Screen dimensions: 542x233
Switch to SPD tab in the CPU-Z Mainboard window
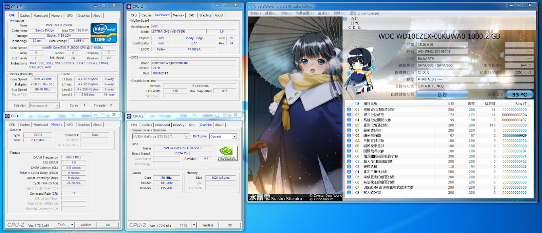pos(191,15)
